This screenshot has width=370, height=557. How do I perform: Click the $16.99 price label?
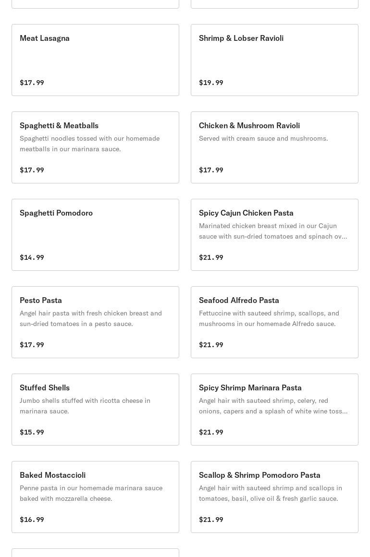[x=32, y=520]
